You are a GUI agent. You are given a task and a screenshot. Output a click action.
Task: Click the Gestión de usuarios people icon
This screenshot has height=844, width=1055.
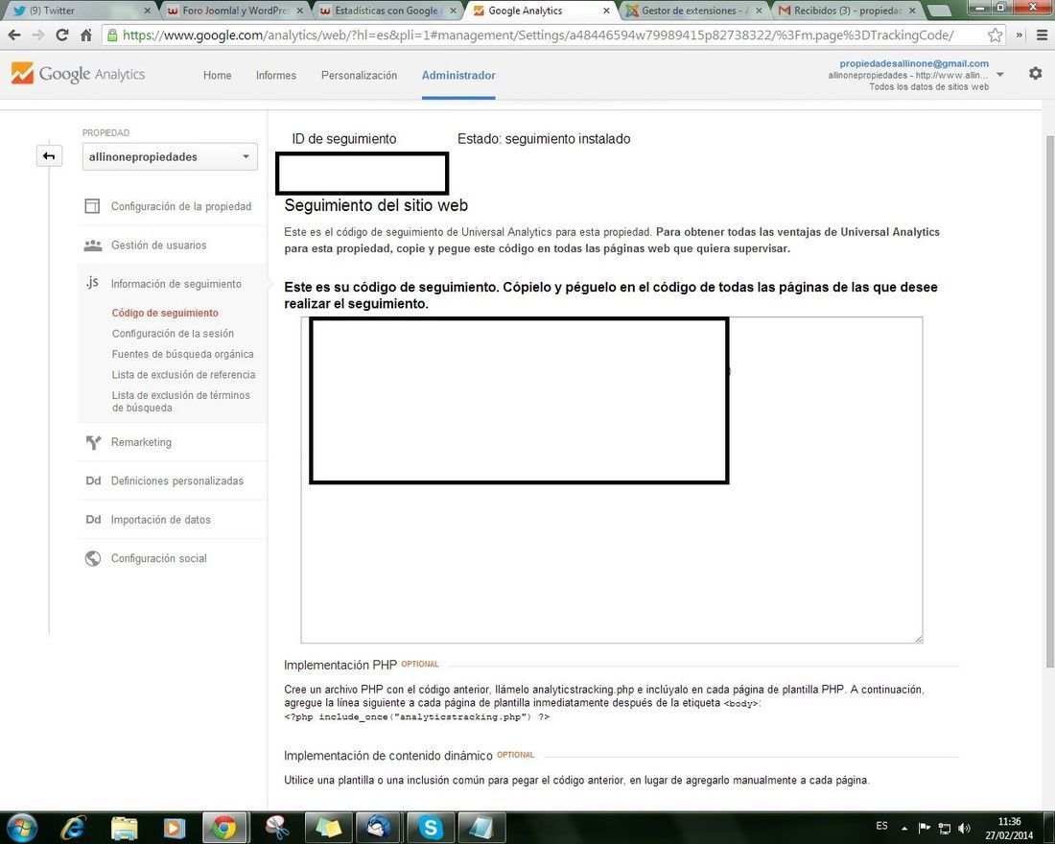coord(93,245)
